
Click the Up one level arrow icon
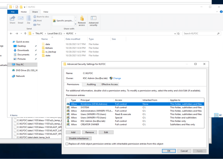click(24, 33)
